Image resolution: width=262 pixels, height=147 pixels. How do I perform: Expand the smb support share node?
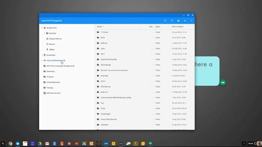coord(42,60)
